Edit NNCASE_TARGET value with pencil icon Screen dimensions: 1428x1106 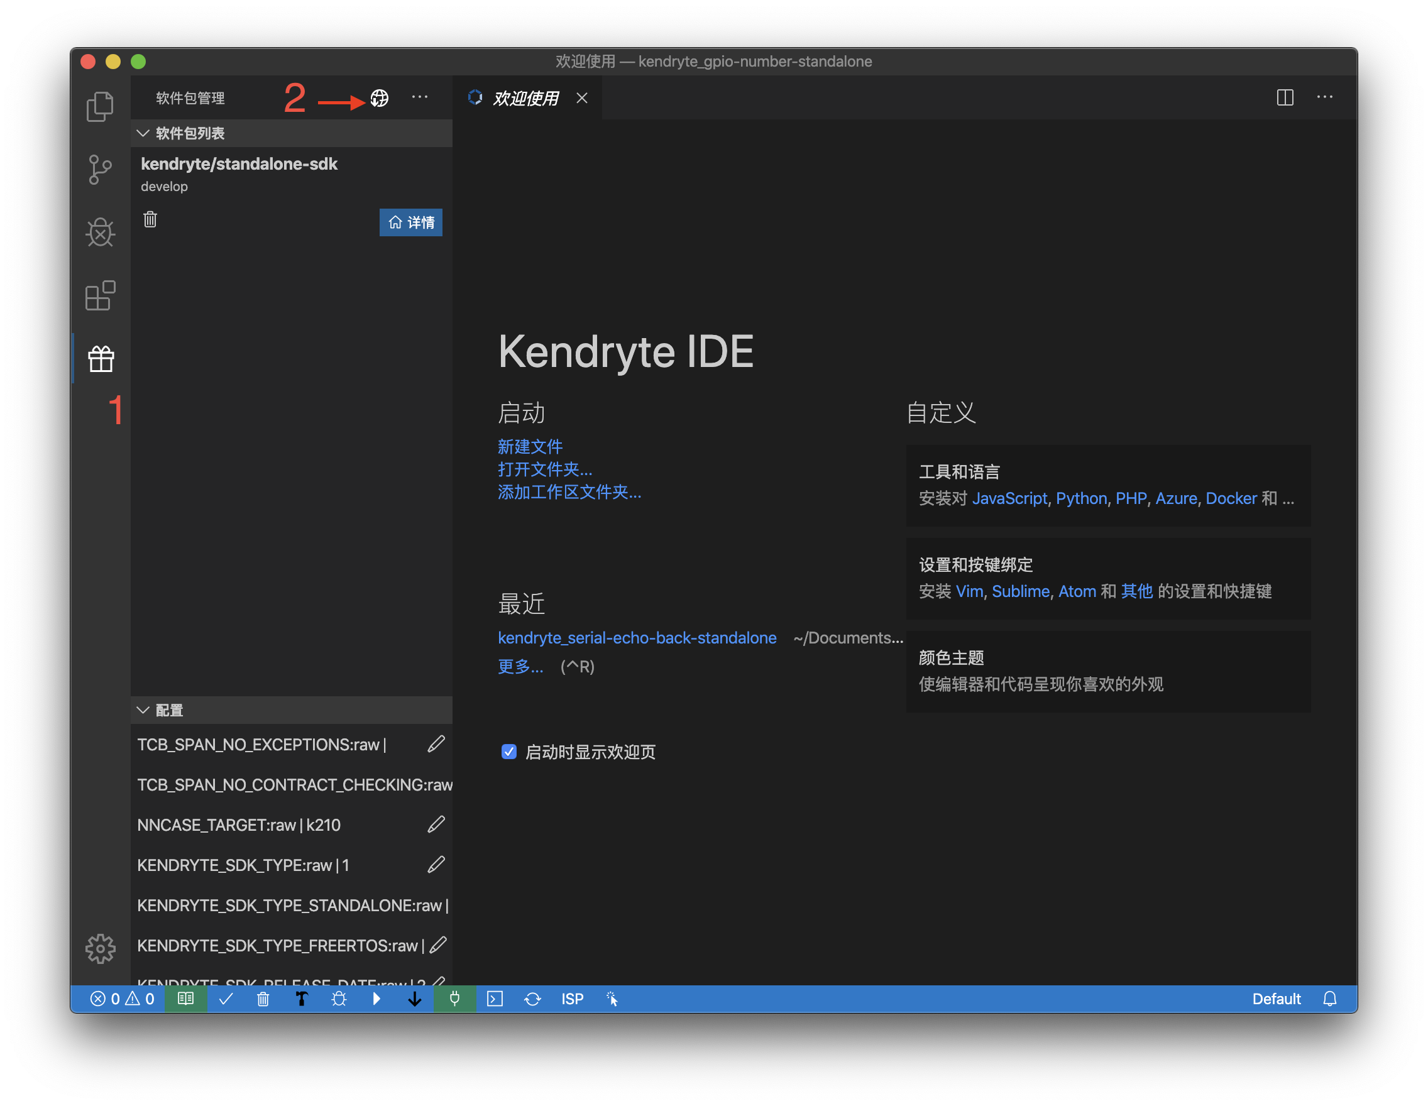[x=436, y=824]
